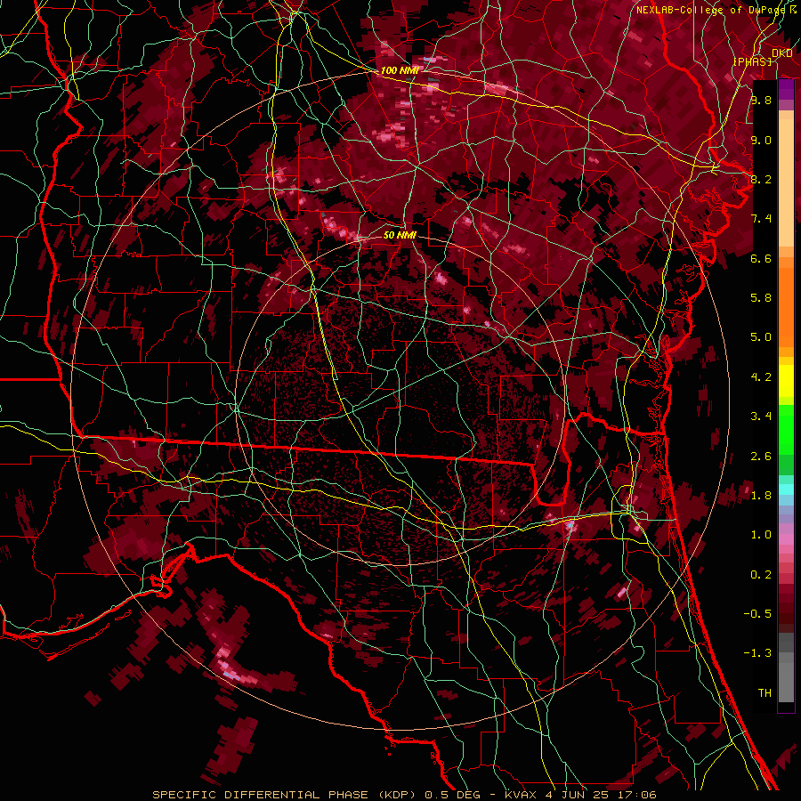Click the 6.6 value on the color scale

[x=761, y=258]
